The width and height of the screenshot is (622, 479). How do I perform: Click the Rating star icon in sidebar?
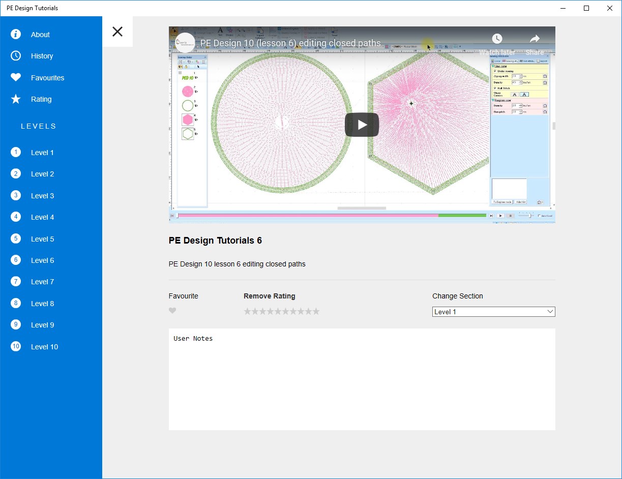click(16, 99)
